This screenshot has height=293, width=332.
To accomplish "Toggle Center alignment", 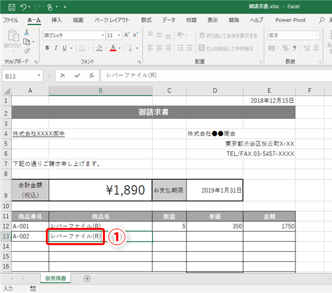I will [x=159, y=48].
